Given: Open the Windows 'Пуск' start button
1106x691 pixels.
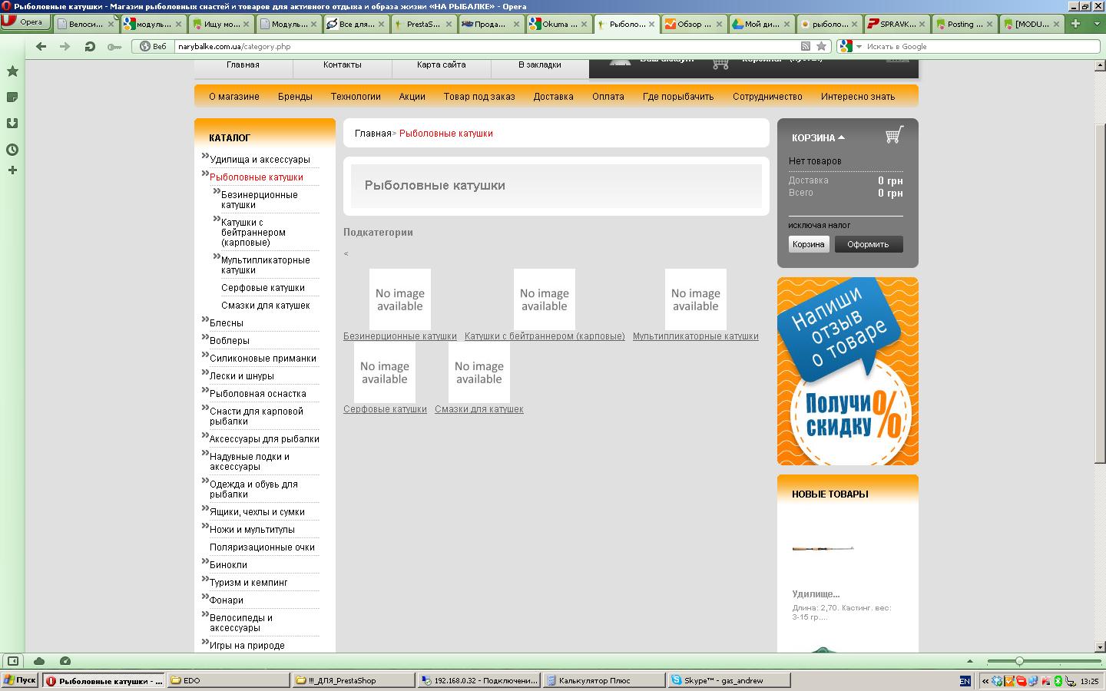Looking at the screenshot, I should [x=20, y=680].
